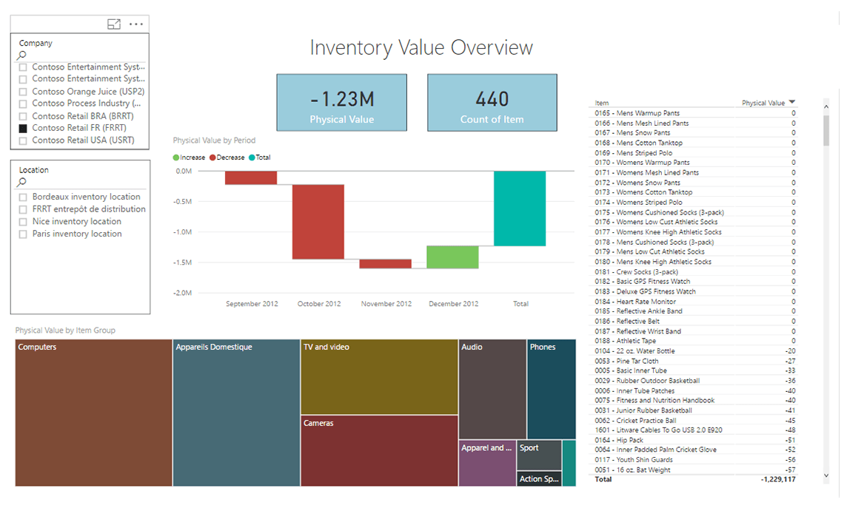Click the October 2012 axis label
This screenshot has height=508, width=844.
click(x=319, y=304)
